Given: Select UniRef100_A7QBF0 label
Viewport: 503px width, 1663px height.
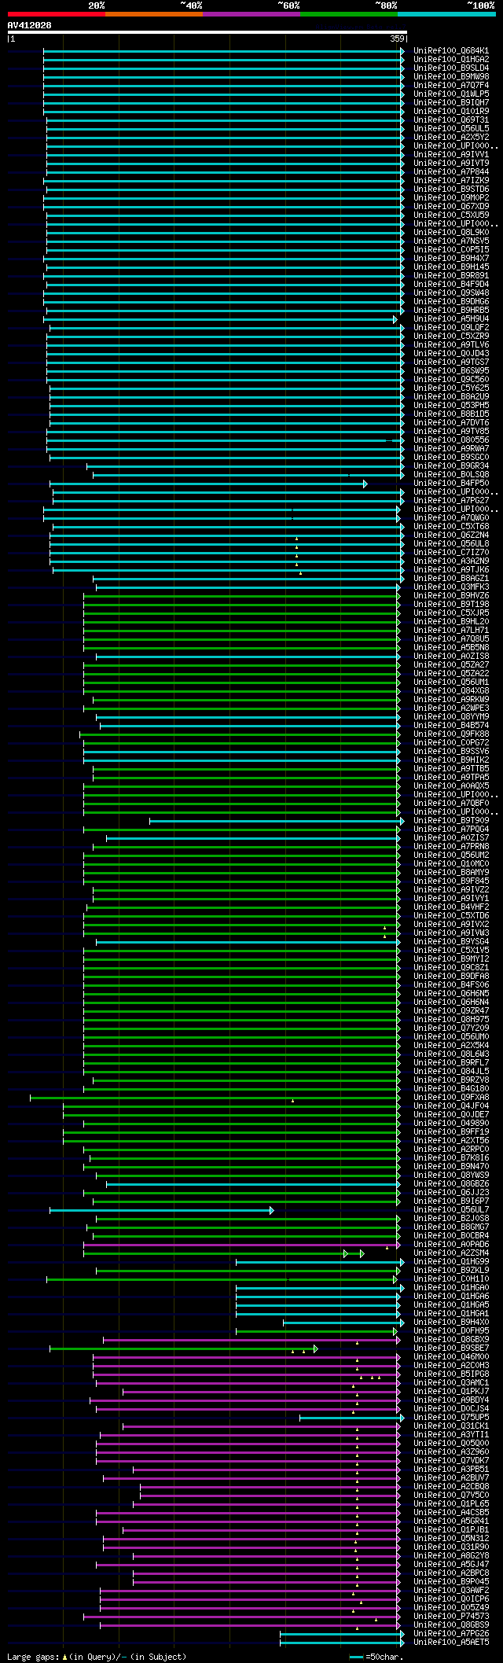Looking at the screenshot, I should point(451,803).
